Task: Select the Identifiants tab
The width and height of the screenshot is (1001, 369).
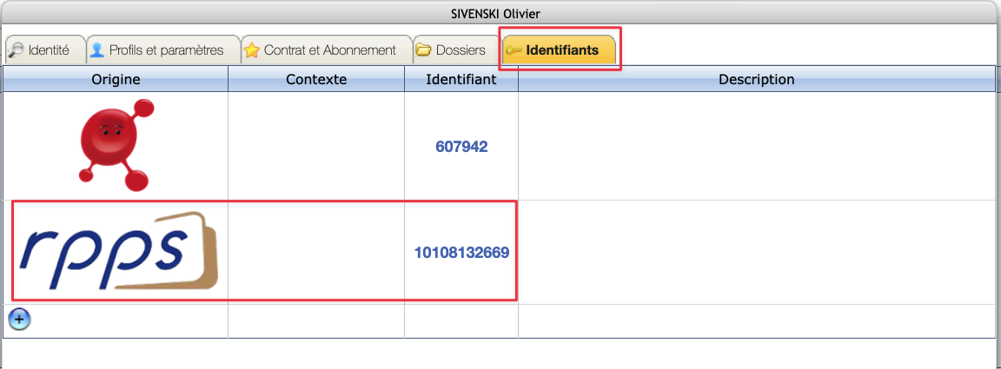Action: pos(559,49)
